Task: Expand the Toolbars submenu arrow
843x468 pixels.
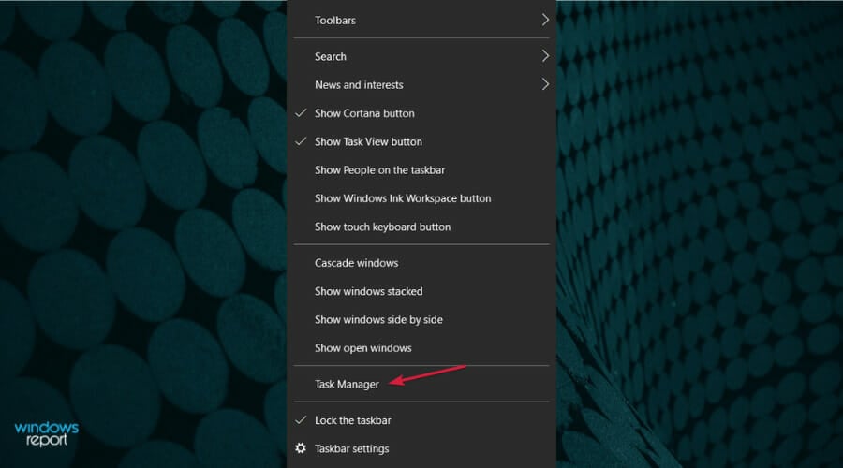Action: click(x=545, y=20)
